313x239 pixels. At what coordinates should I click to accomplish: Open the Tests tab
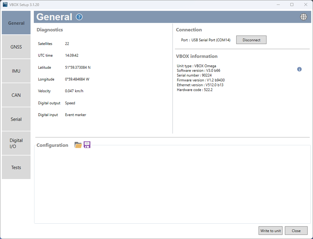[x=16, y=167]
